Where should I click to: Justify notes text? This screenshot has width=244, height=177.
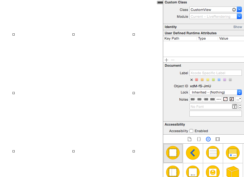(x=212, y=99)
